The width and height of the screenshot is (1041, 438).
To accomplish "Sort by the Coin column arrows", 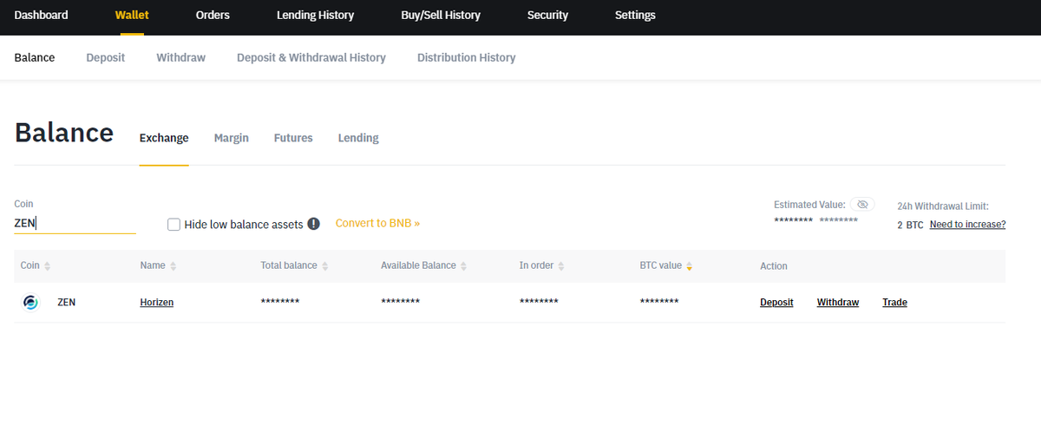I will (48, 265).
